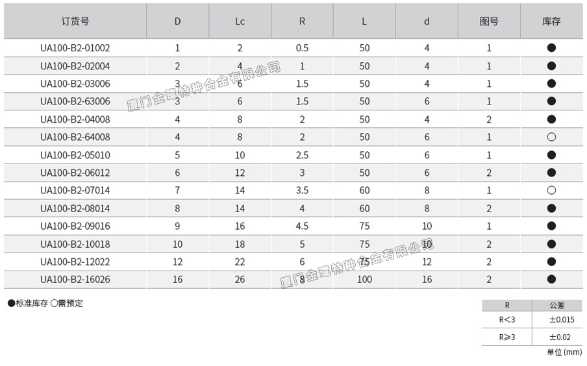The image size is (587, 366).
Task: Click order number UA100-B2-09016
Action: click(75, 226)
